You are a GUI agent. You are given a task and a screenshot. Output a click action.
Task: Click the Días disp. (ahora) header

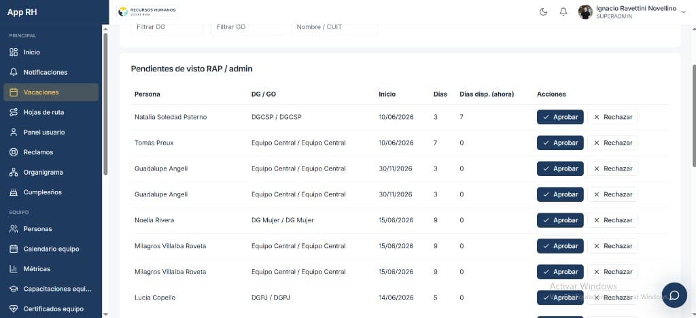pos(487,94)
